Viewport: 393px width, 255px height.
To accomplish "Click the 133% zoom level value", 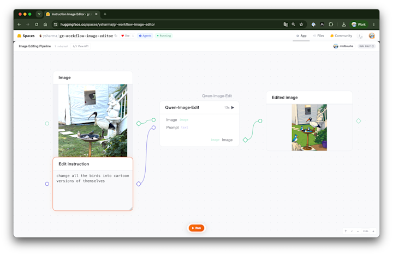I will point(365,231).
